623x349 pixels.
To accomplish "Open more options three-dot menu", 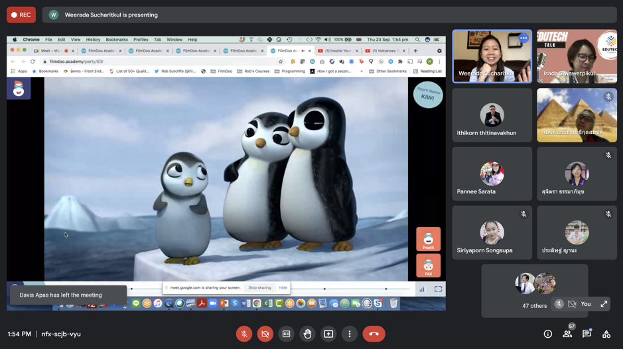I will point(349,334).
